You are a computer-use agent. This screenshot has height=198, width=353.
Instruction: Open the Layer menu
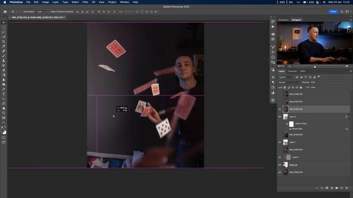pyautogui.click(x=55, y=2)
